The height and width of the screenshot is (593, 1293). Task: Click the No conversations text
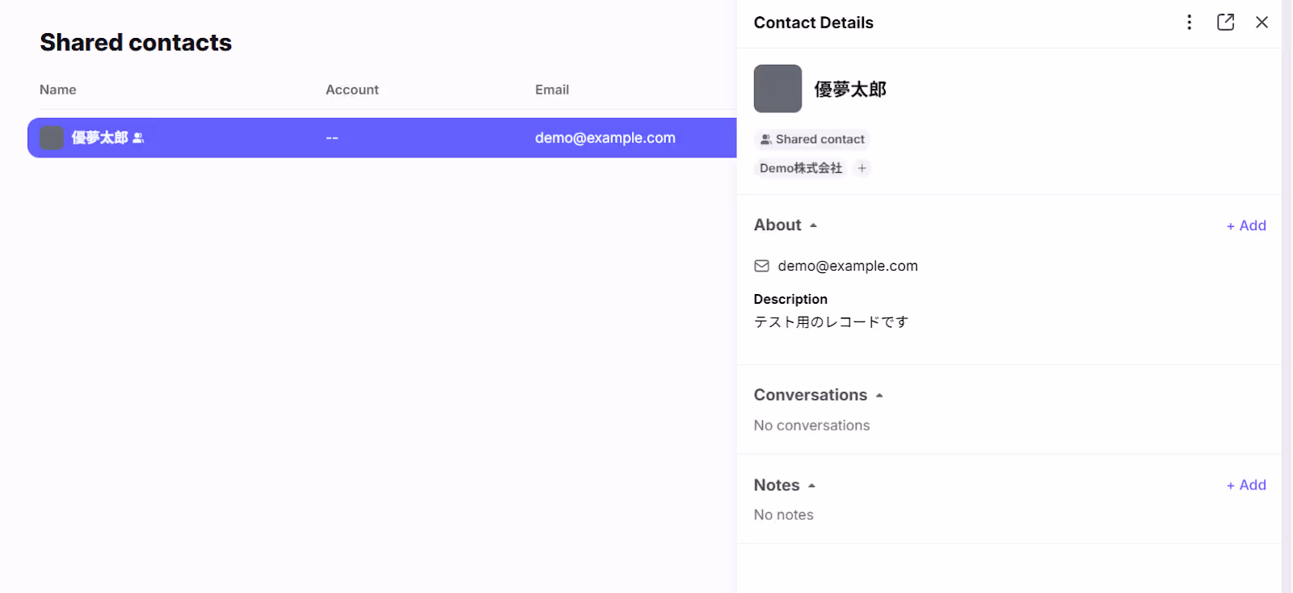(x=811, y=425)
